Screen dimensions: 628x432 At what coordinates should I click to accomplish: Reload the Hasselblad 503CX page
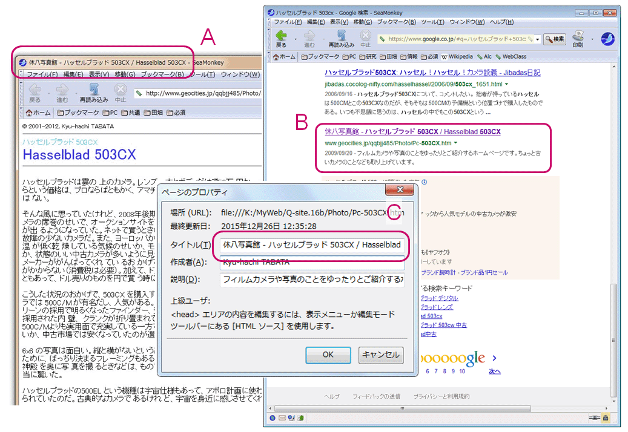click(94, 90)
